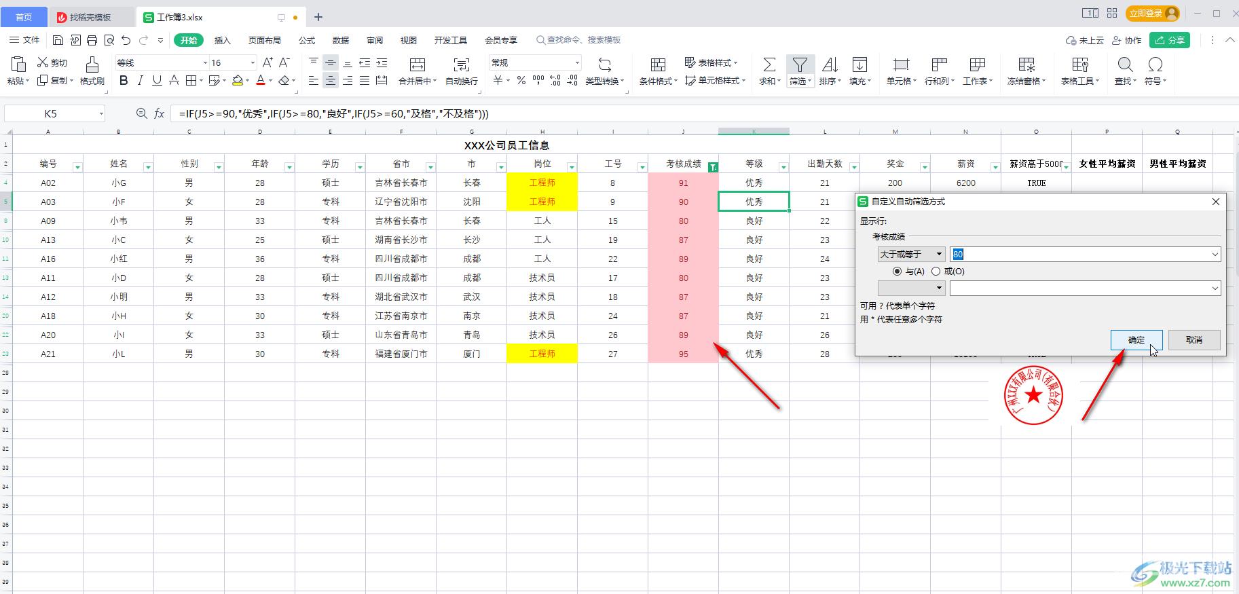Click the Table Tools (表格工具) icon
Screen dimensions: 1239x594
coord(1080,64)
